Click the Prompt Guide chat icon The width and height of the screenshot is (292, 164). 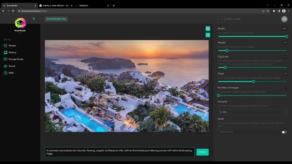click(5, 59)
